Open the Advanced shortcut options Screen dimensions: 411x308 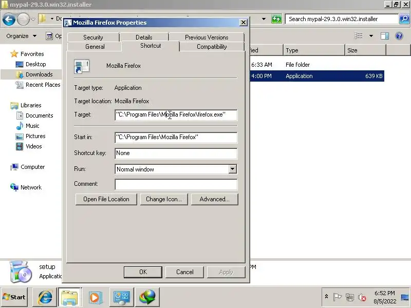point(214,199)
